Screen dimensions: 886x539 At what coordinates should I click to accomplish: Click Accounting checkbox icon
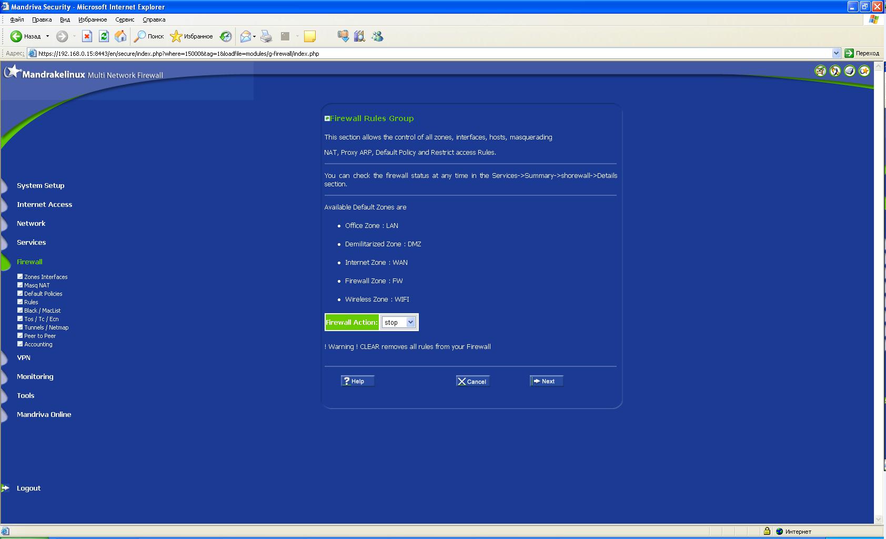click(20, 344)
